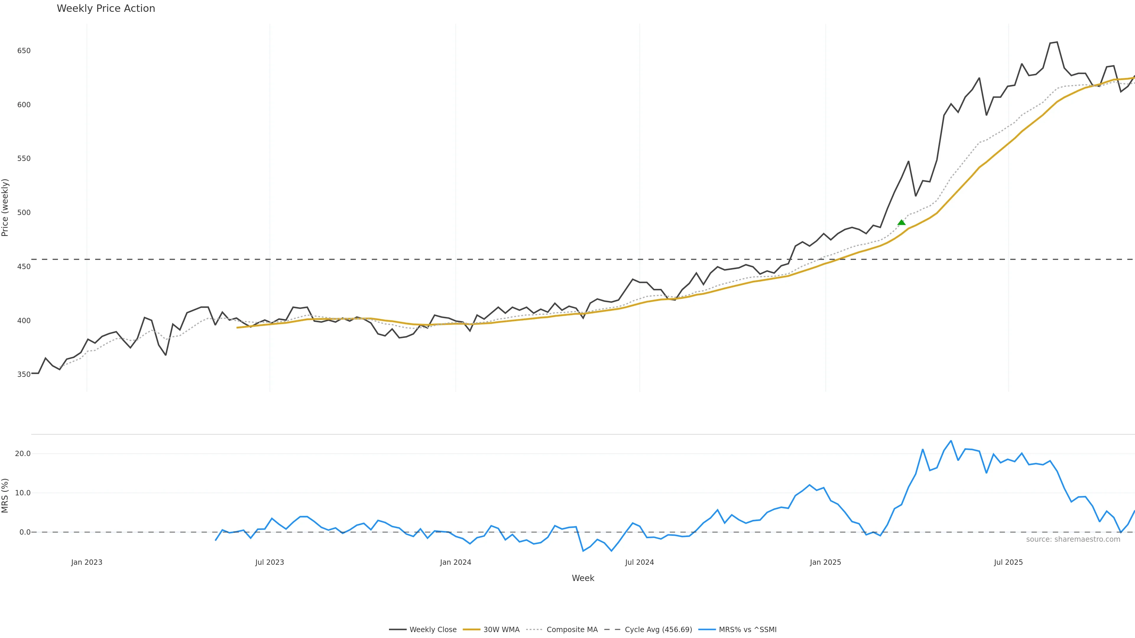Click the Jan 2024 x-axis label
This screenshot has height=638, width=1135.
coord(455,562)
